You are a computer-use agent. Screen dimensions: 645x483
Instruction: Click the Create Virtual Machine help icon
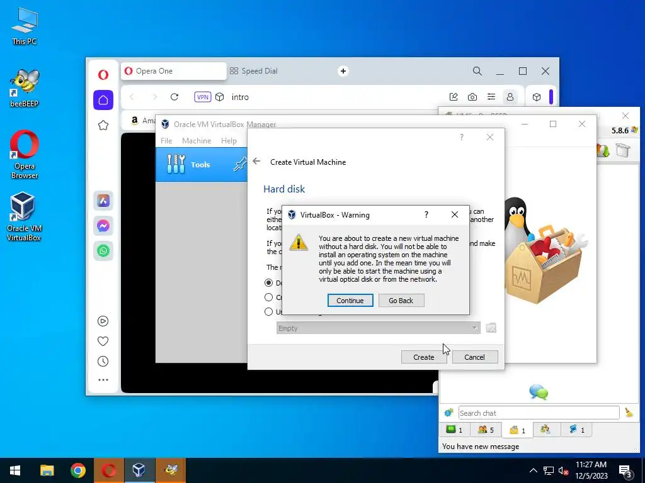click(462, 137)
